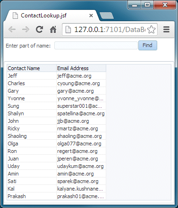
Task: Select the Gary contact name cell
Action: [32, 91]
